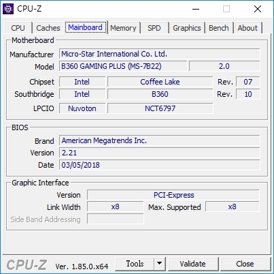This screenshot has width=274, height=274.
Task: Click the B360 southbridge value
Action: pos(160,94)
